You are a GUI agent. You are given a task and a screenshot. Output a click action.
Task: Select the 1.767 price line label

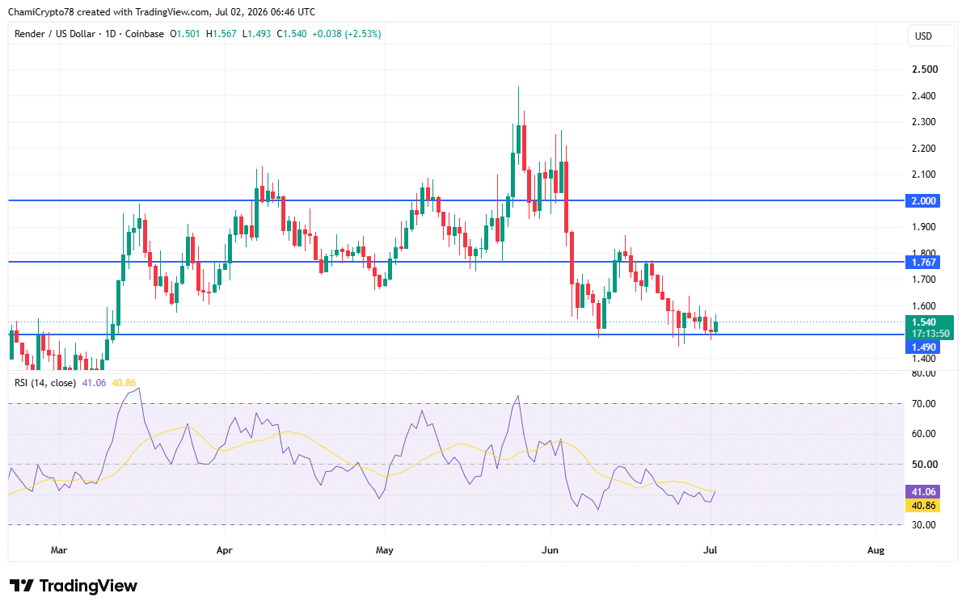tap(923, 263)
